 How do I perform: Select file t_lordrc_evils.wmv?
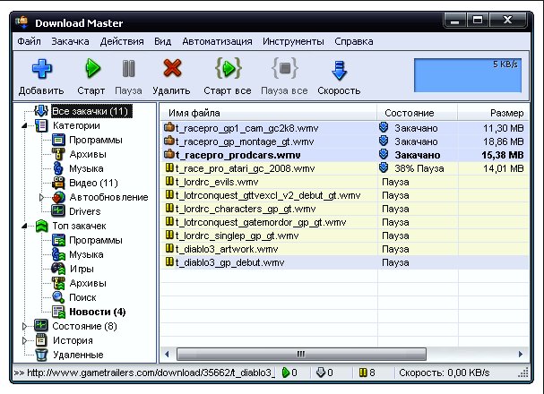click(217, 182)
